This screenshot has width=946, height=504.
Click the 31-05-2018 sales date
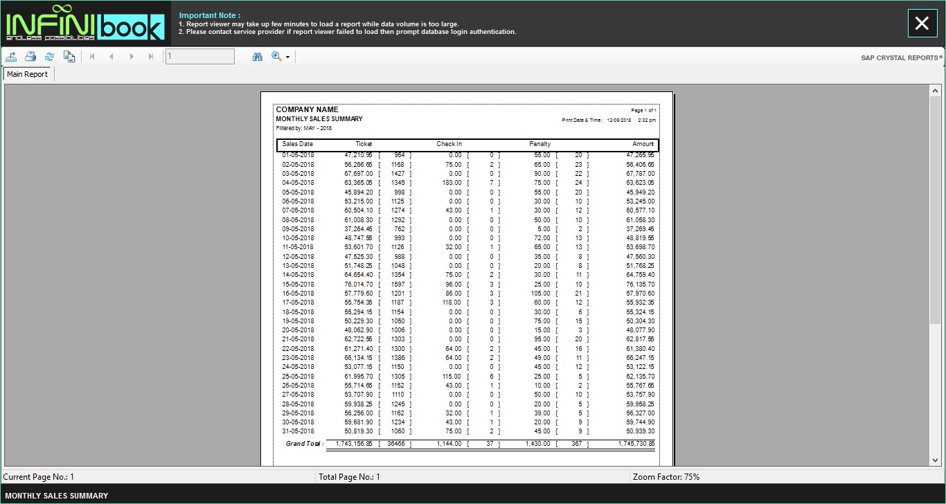298,431
